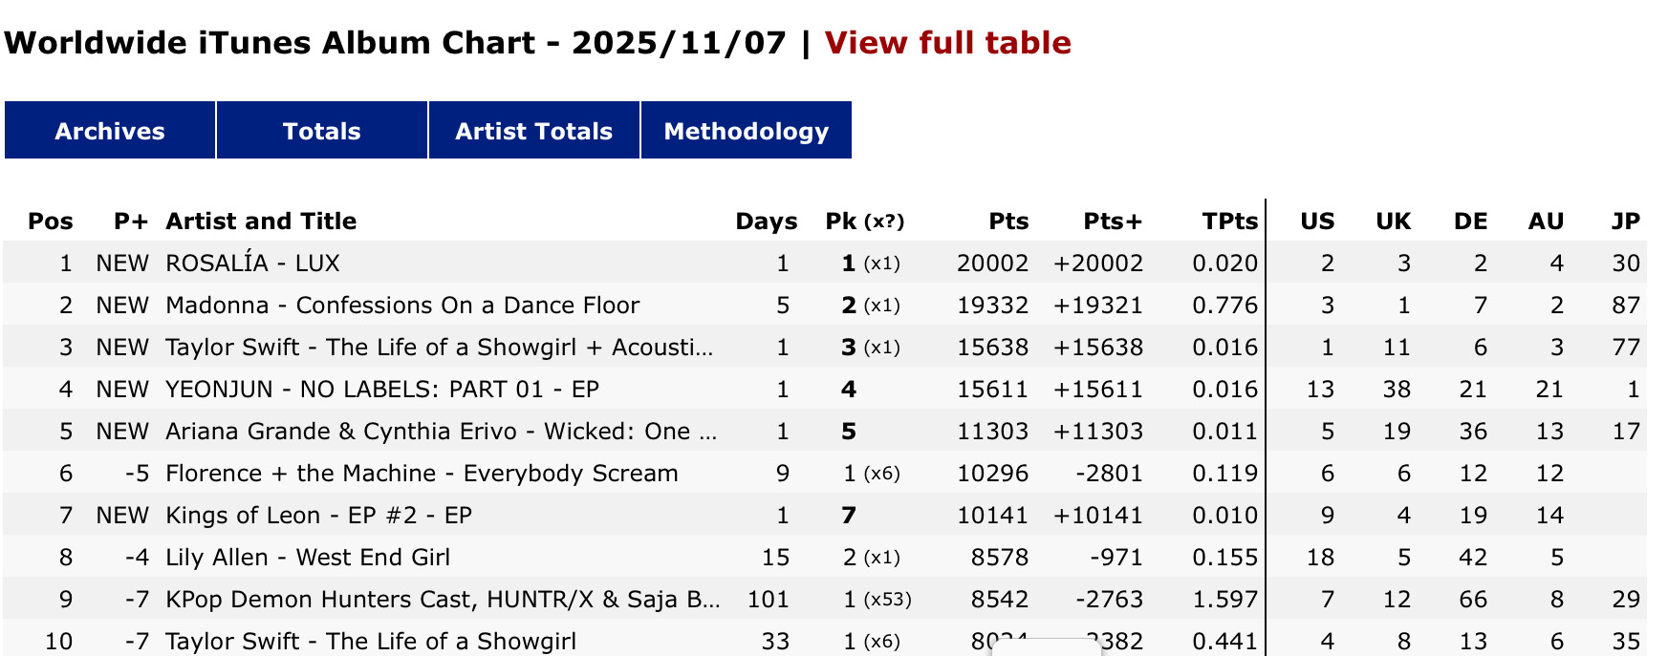Screen dimensions: 1668x656
Task: Select Lily Allen - West End Girl
Action: (x=308, y=558)
